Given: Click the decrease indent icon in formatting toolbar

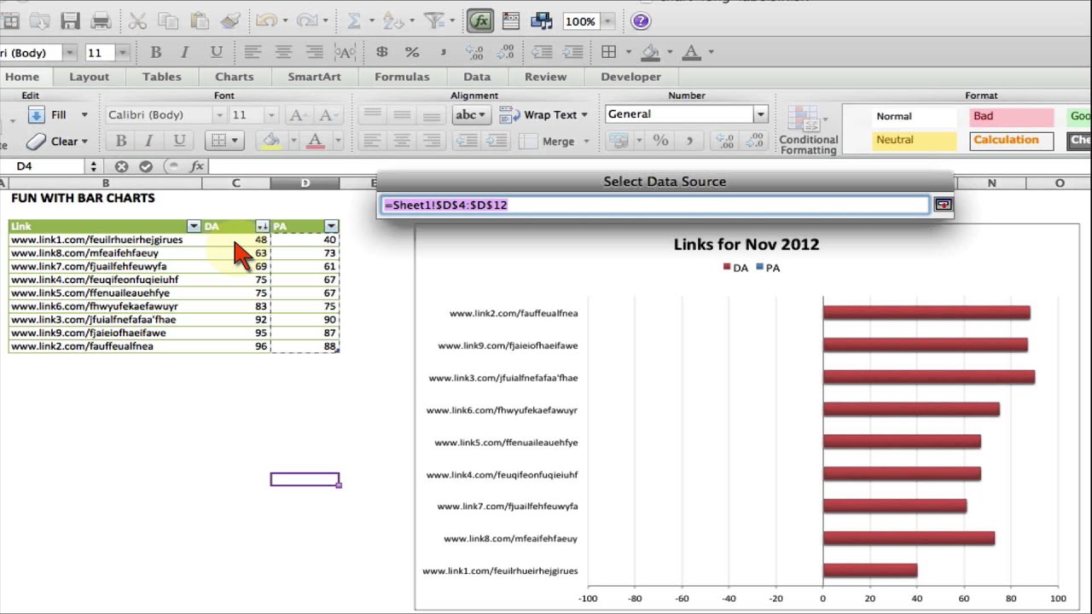Looking at the screenshot, I should click(x=540, y=52).
